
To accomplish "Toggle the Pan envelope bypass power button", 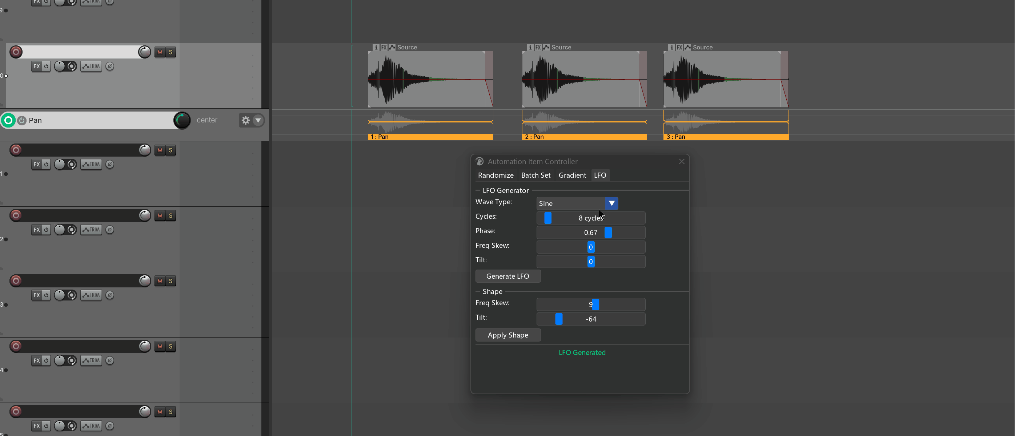I will 22,120.
